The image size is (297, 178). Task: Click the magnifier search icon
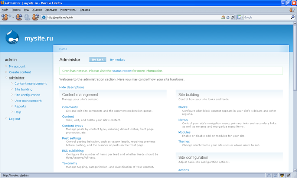(293, 17)
